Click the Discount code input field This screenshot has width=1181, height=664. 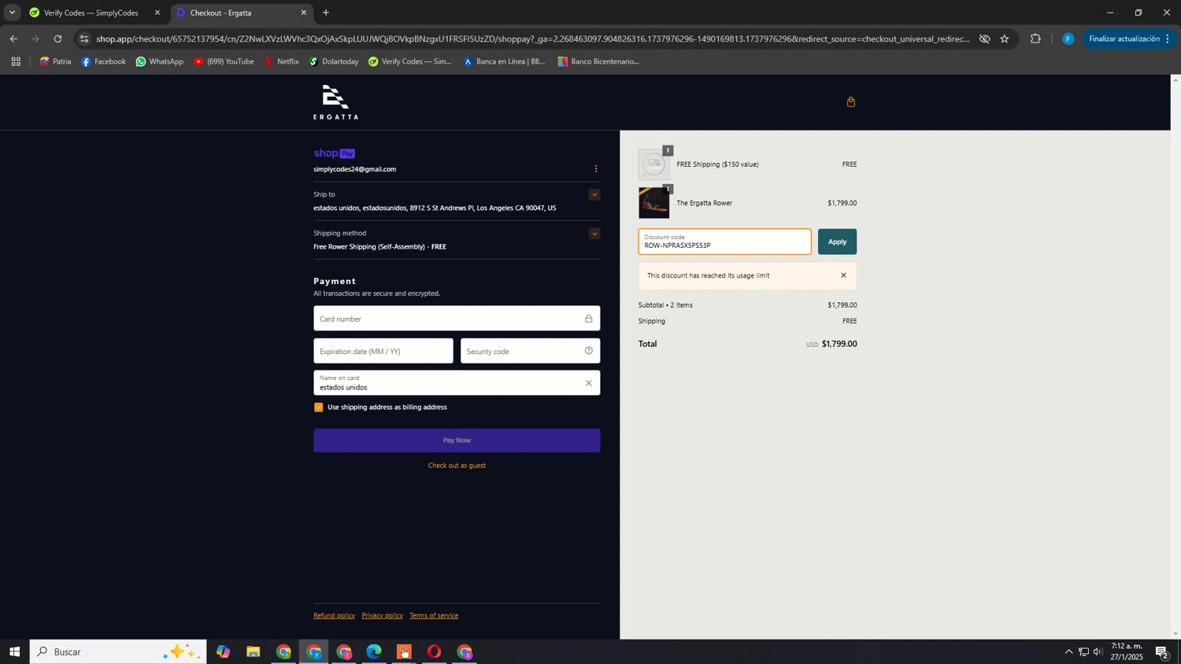(x=724, y=242)
